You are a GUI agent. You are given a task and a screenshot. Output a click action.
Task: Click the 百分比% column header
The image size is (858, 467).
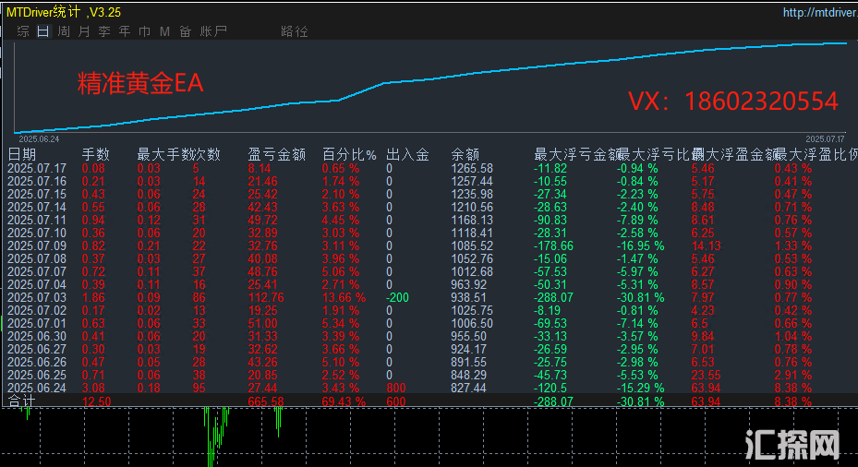pos(349,155)
